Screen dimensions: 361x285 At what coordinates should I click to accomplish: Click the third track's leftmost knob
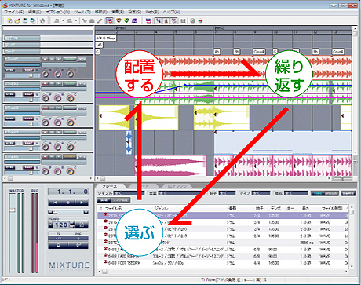(46, 122)
